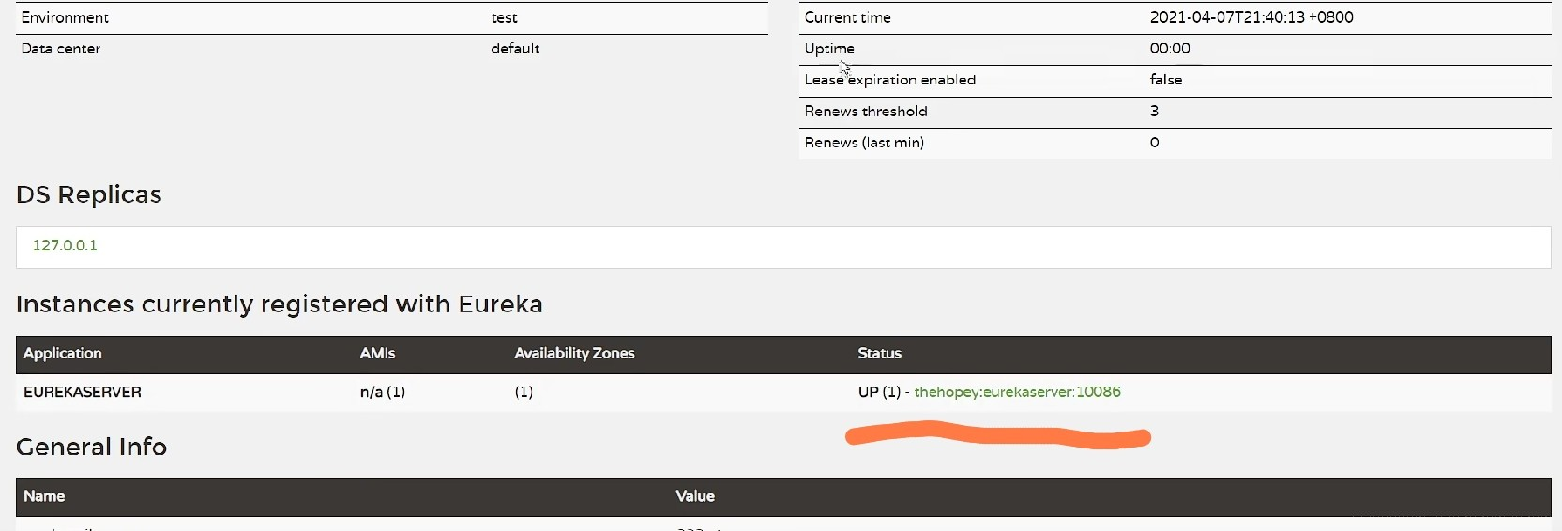Click the 127.0.0.1 replica link
Screen dimensions: 1562x531
(65, 246)
